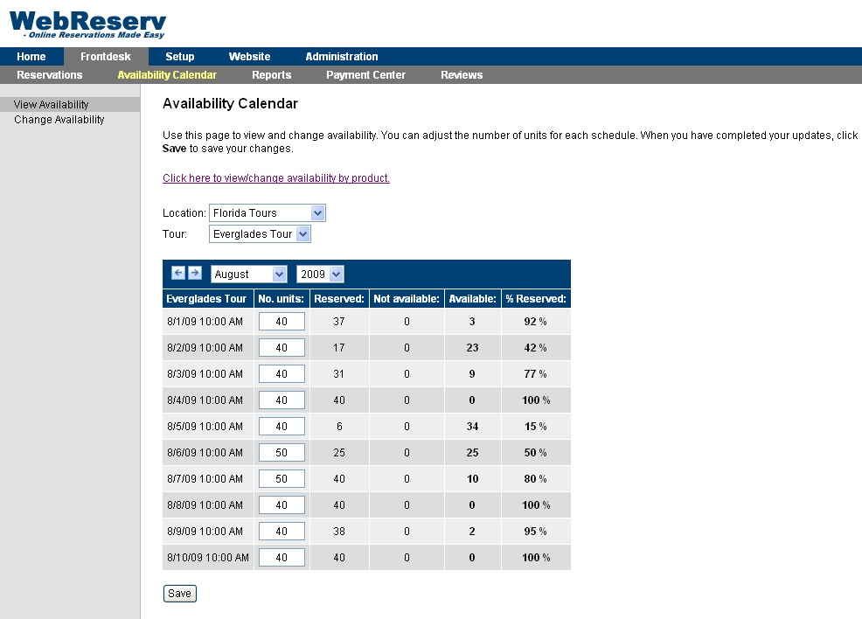
Task: Select Change Availability in the sidebar
Action: pos(59,120)
